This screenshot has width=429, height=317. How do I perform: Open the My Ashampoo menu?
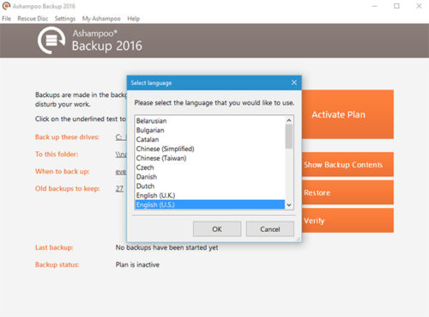click(101, 19)
